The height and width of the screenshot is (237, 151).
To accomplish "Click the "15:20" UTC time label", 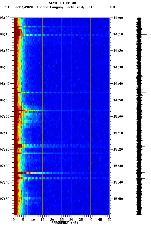I will coord(118,149).
